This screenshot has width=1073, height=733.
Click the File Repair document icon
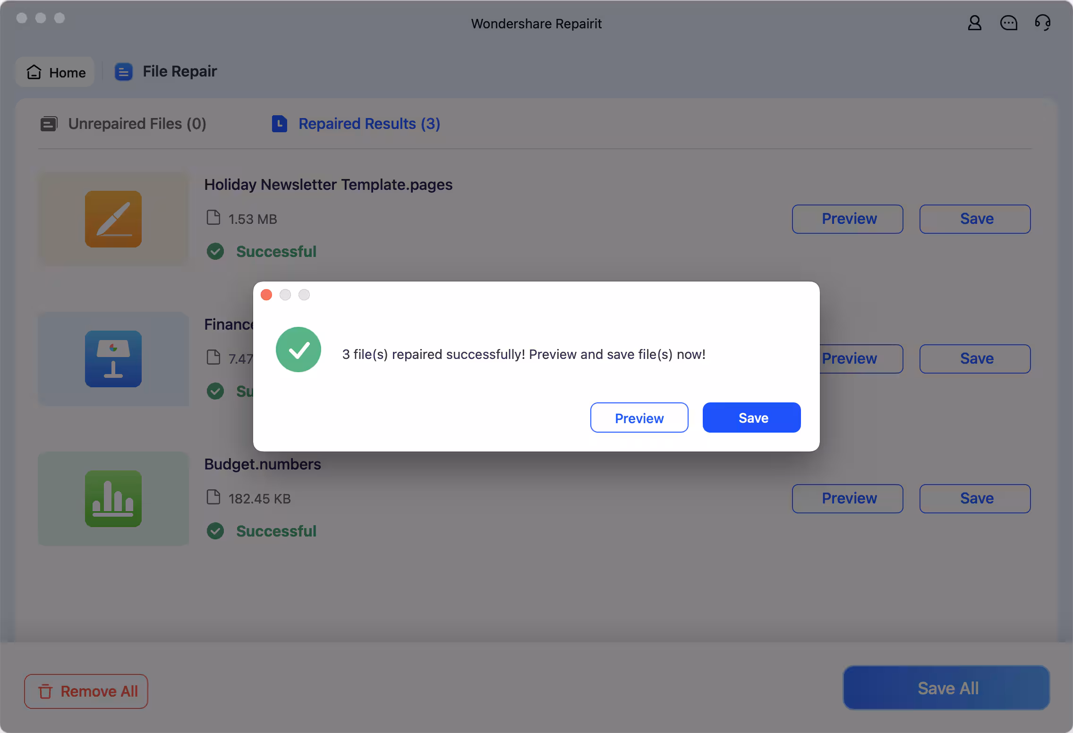(x=123, y=72)
